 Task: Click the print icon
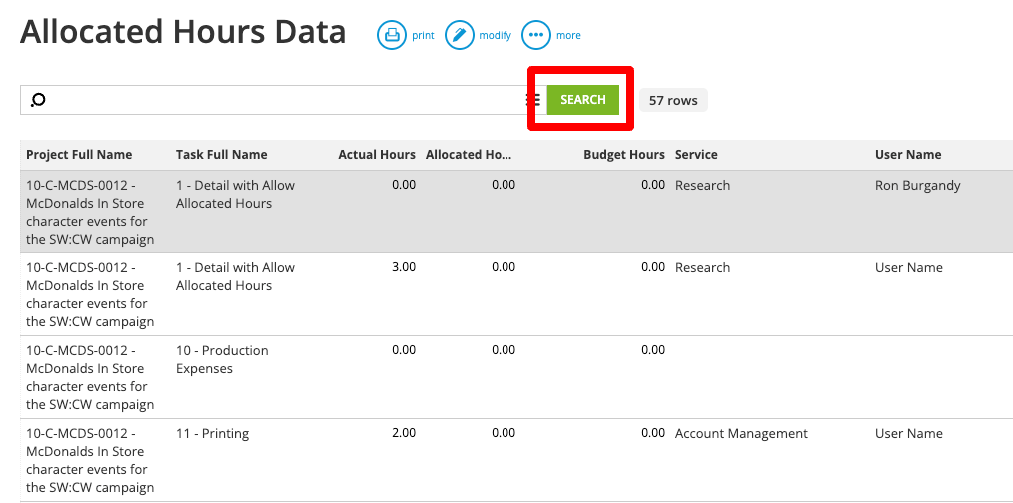[392, 35]
